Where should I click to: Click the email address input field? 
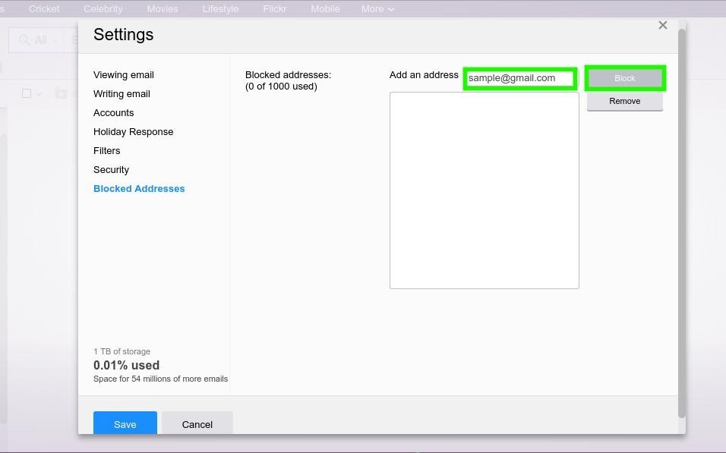pyautogui.click(x=519, y=77)
